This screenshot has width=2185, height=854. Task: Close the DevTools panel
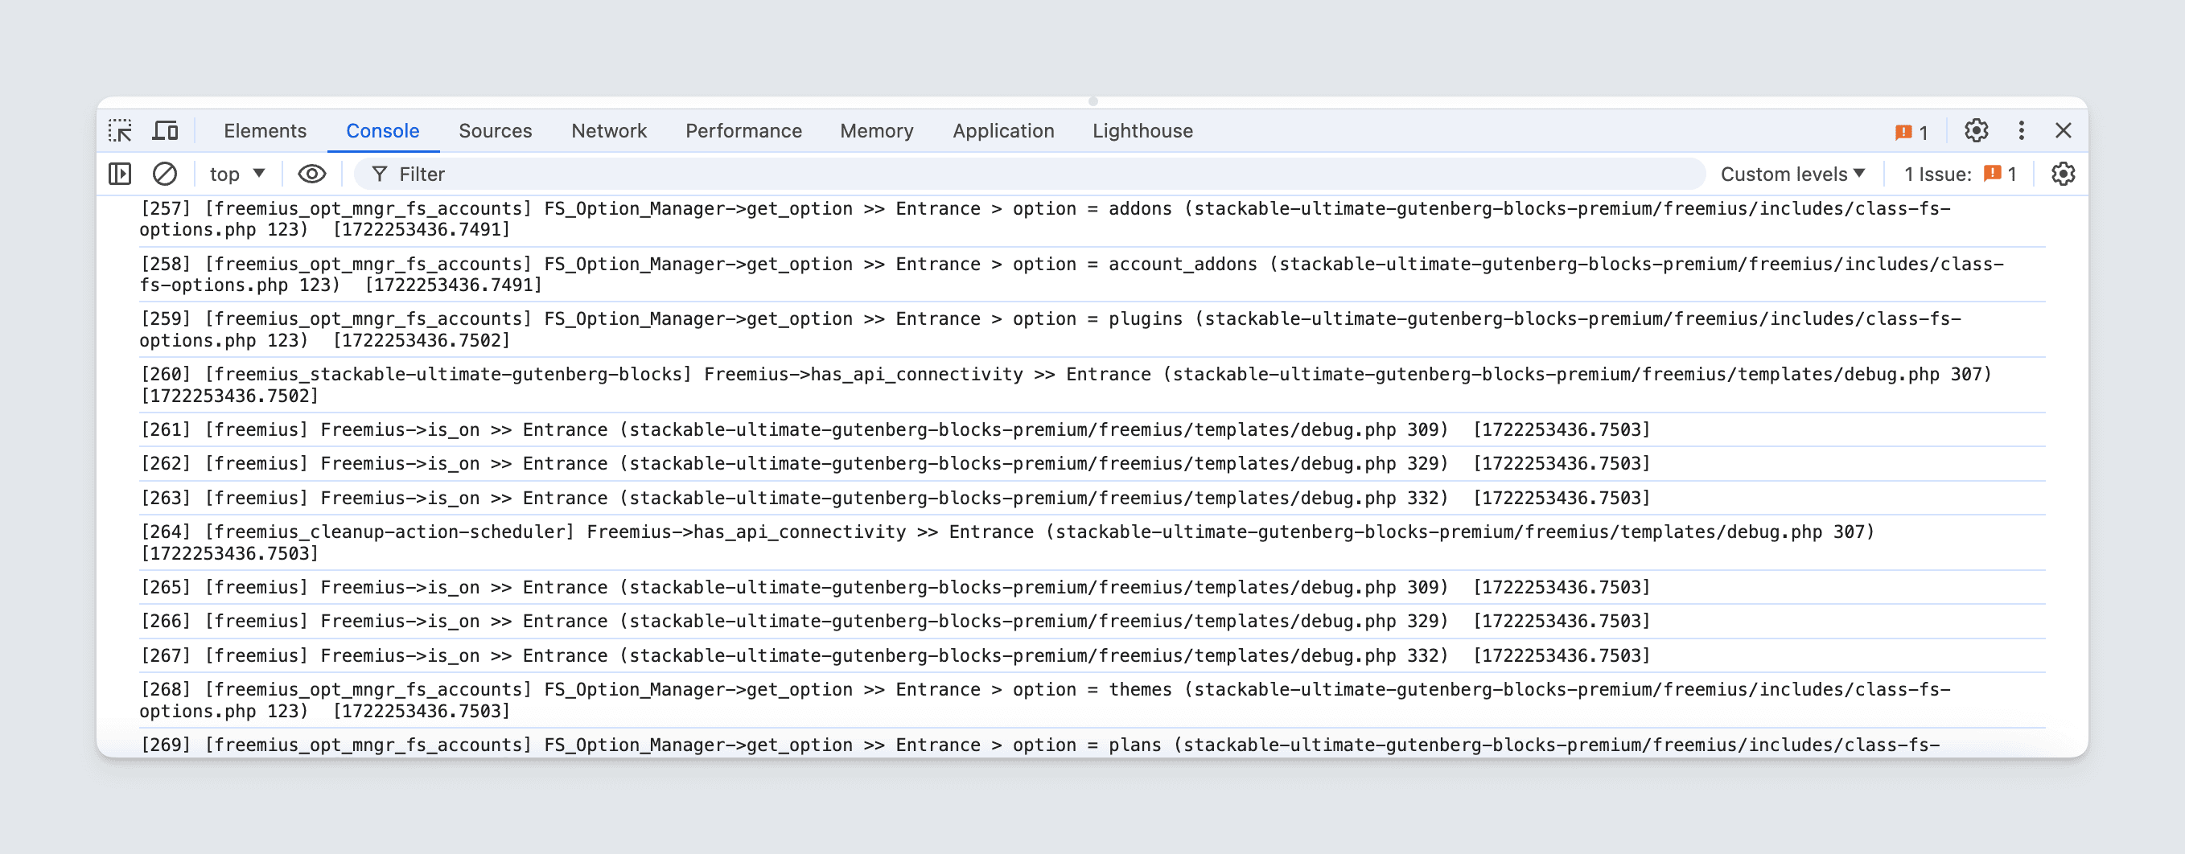click(x=2064, y=130)
